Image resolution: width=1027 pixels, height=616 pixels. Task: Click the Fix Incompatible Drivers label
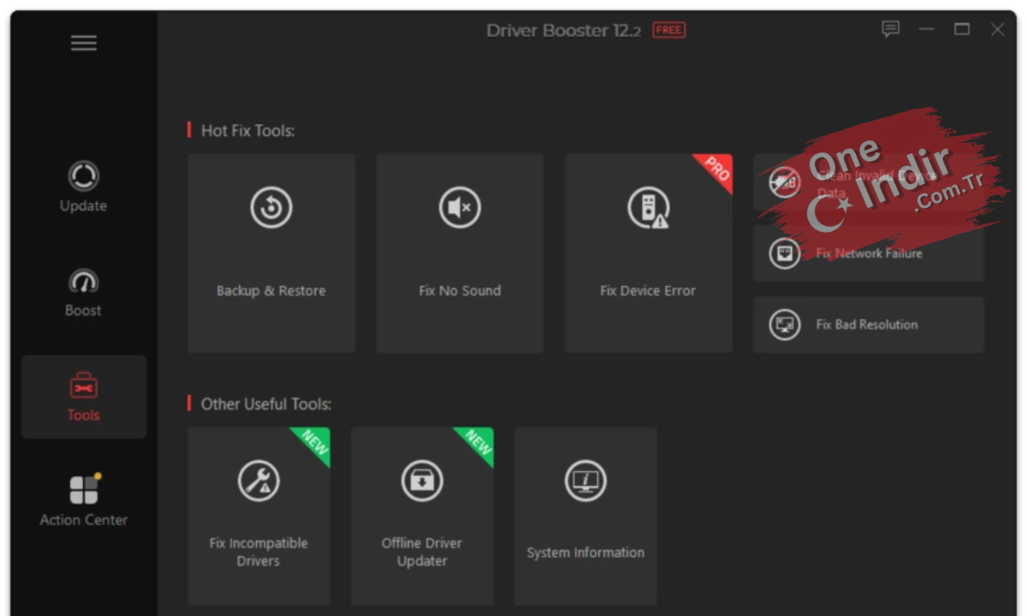(258, 552)
